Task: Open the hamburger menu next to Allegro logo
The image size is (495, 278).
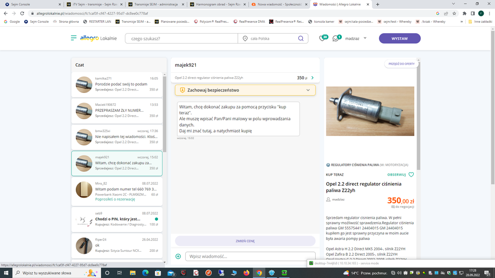Action: (73, 38)
